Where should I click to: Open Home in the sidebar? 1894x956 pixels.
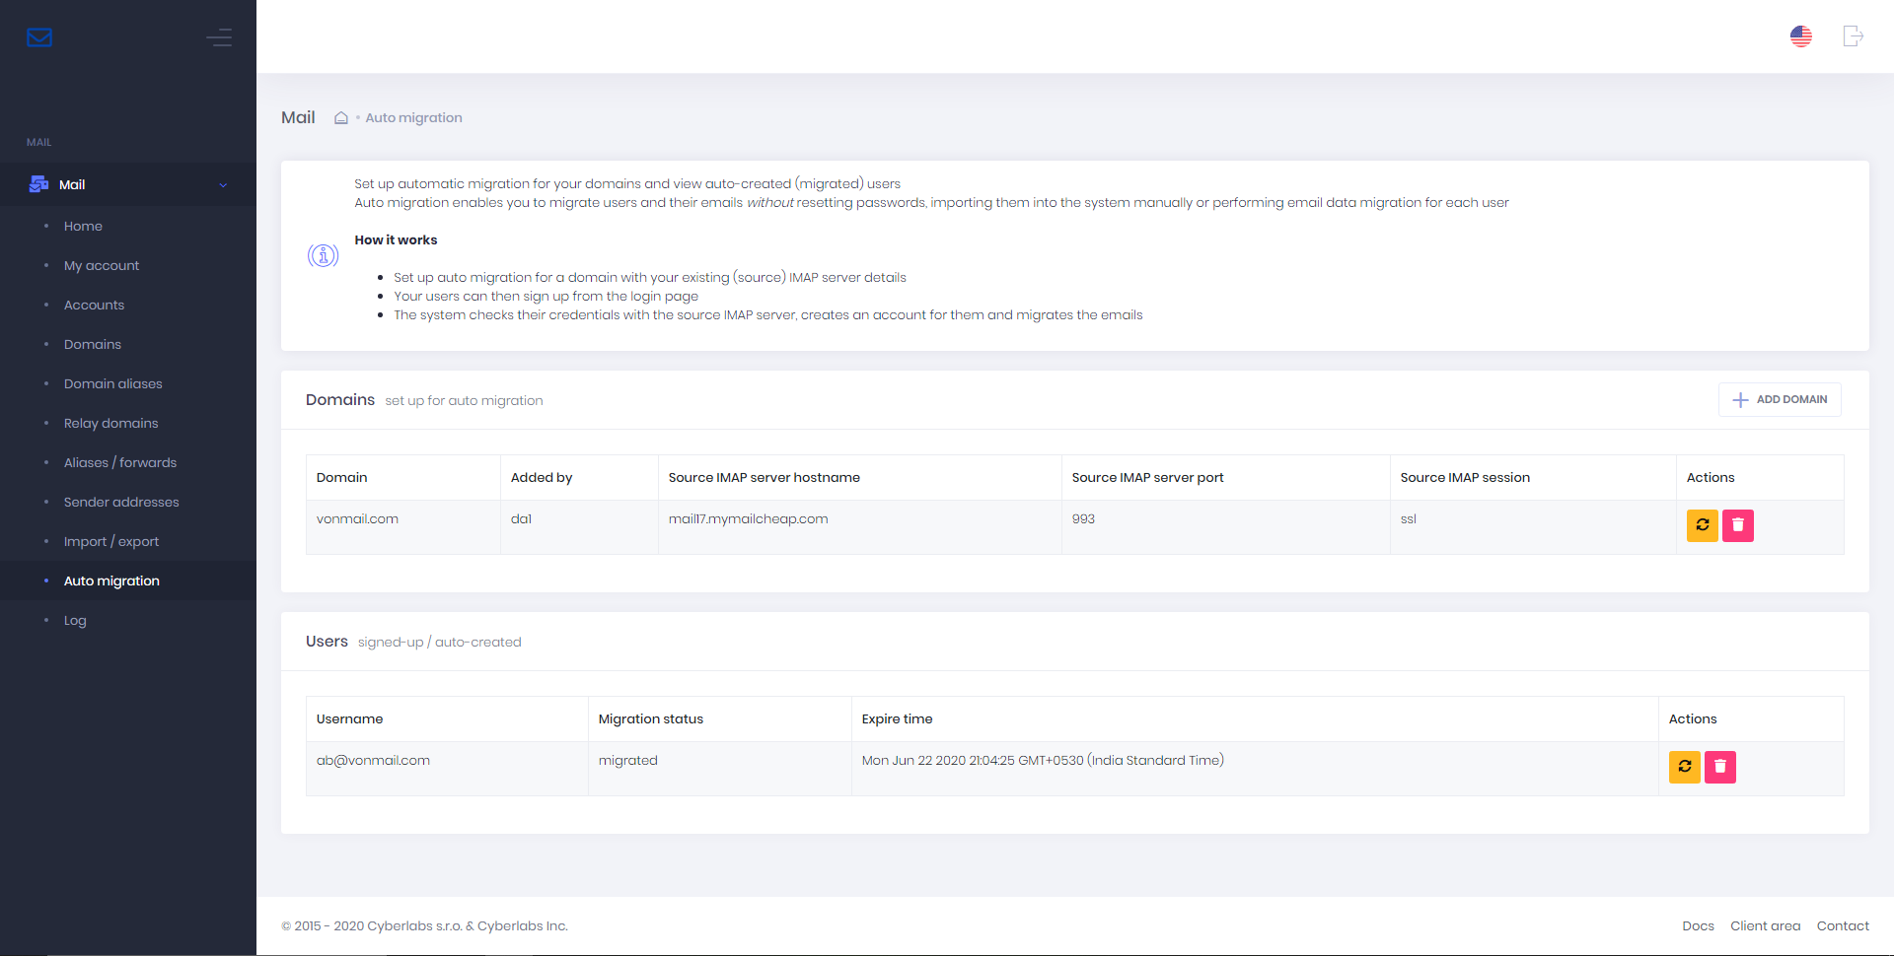[83, 226]
